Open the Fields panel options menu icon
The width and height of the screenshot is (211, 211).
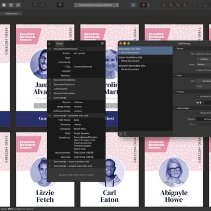tap(102, 43)
